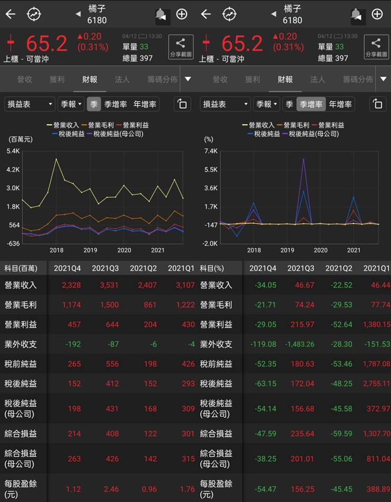
Task: Tap the candlestick icon beside 65.2 in the left panel
Action: (11, 43)
